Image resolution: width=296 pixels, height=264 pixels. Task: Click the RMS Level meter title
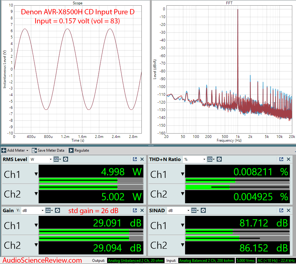coord(15,159)
